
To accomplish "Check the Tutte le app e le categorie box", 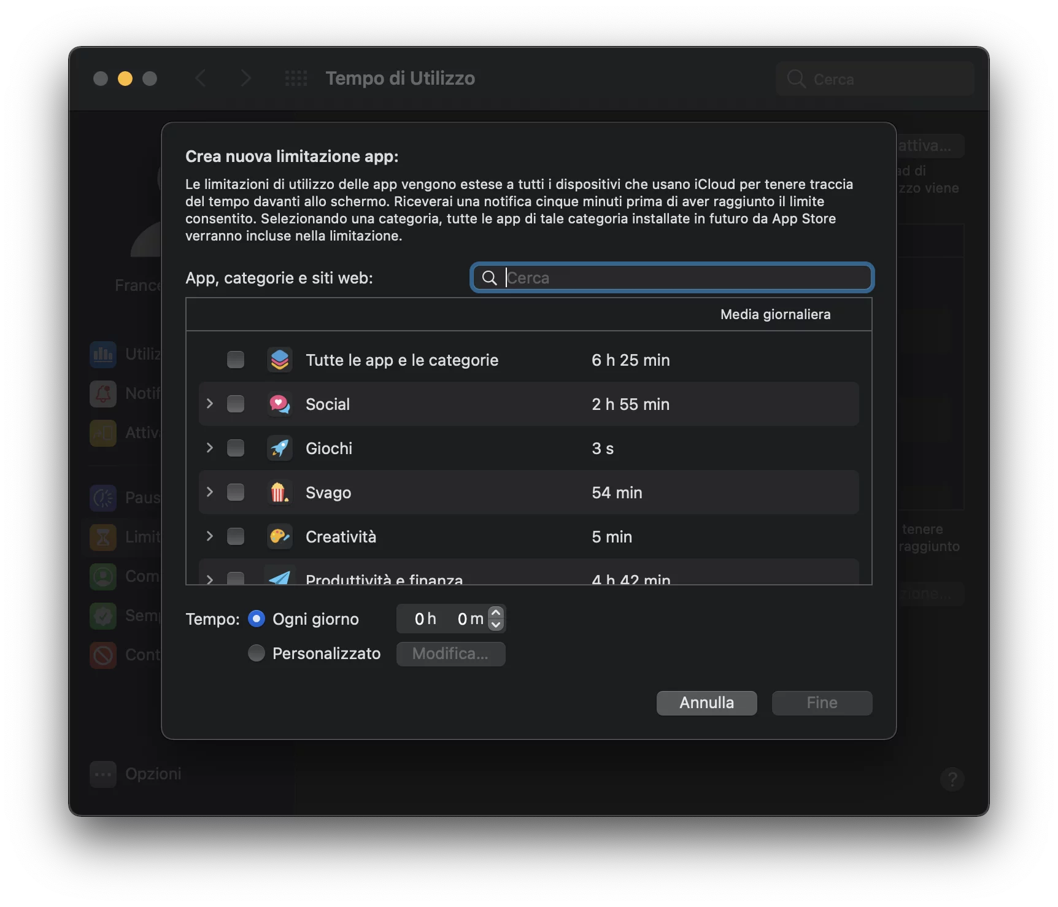I will [236, 360].
